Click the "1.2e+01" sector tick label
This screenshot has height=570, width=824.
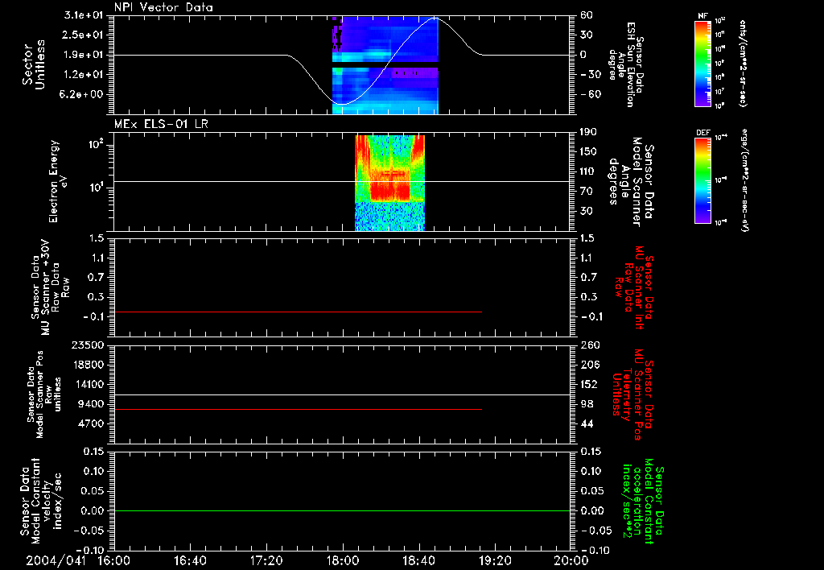(x=84, y=74)
